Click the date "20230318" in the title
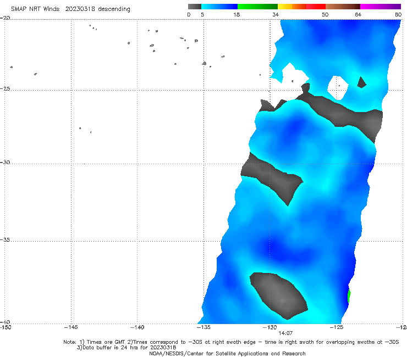Image resolution: width=407 pixels, height=357 pixels. pyautogui.click(x=80, y=9)
